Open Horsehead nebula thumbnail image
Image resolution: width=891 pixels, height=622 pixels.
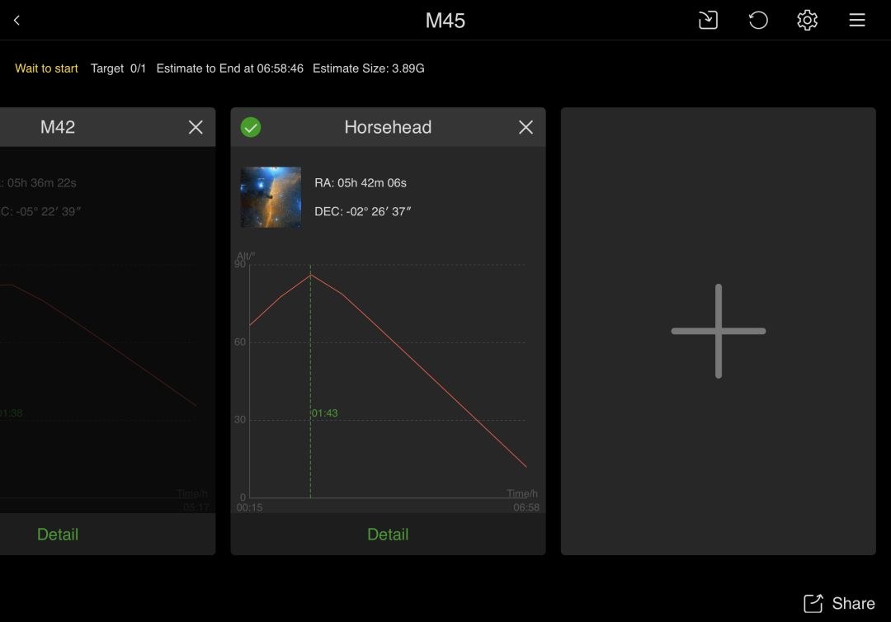pos(271,197)
